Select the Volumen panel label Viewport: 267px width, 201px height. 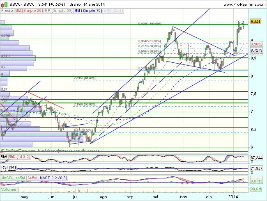[x=9, y=190]
